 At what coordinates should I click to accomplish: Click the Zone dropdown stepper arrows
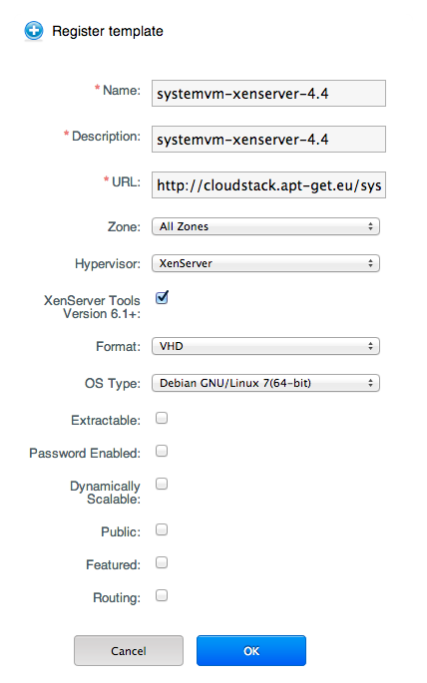[x=370, y=226]
